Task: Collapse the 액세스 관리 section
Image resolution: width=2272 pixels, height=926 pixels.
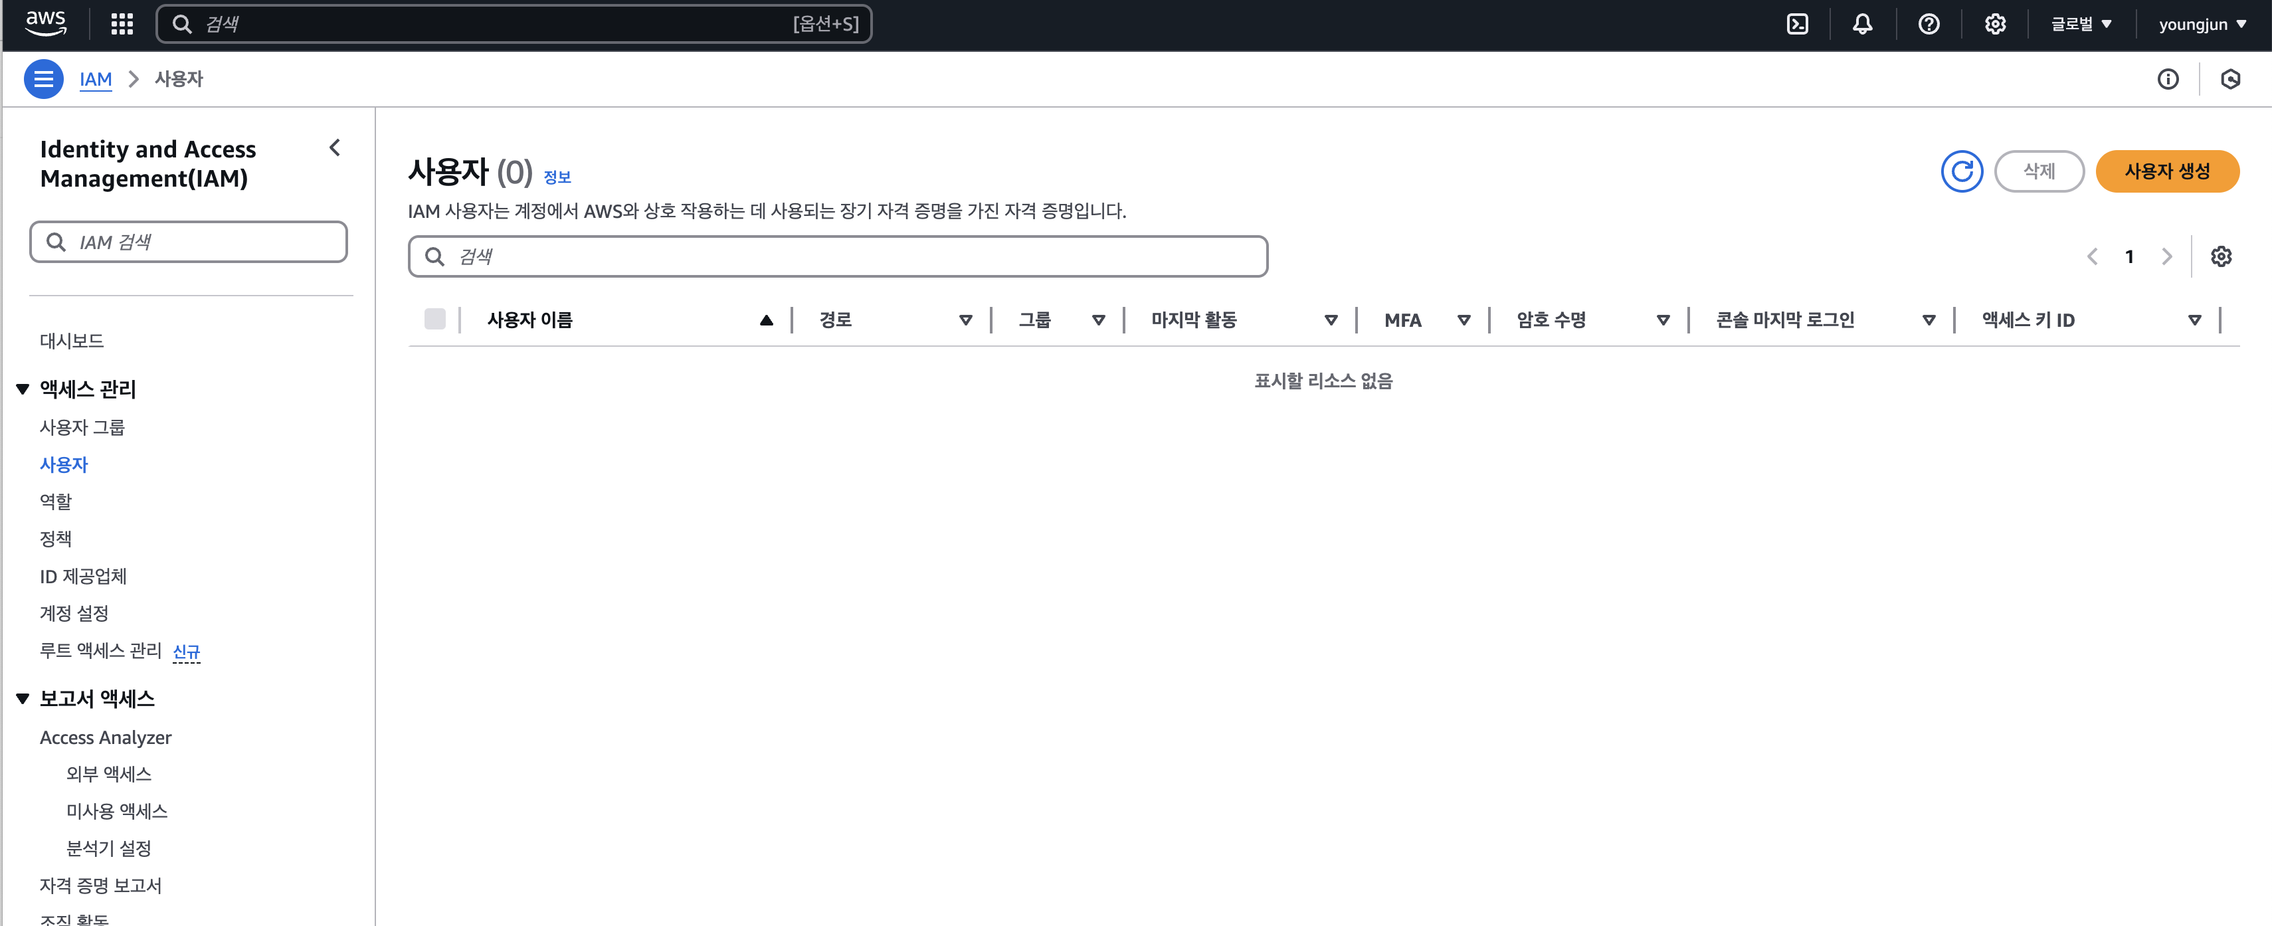Action: coord(23,389)
